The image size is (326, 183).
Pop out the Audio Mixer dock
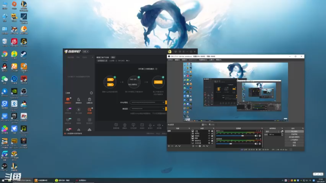click(262, 129)
